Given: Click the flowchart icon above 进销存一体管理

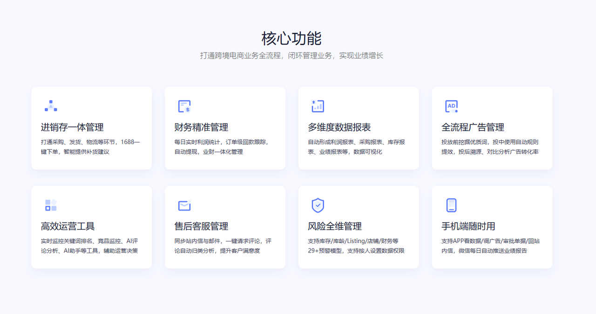Looking at the screenshot, I should tap(51, 106).
